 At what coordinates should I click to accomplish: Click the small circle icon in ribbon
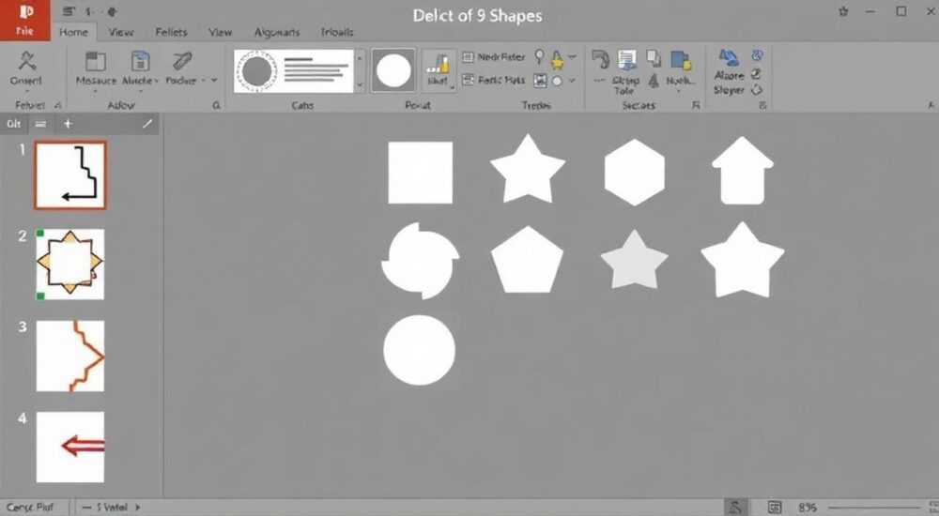(x=558, y=81)
